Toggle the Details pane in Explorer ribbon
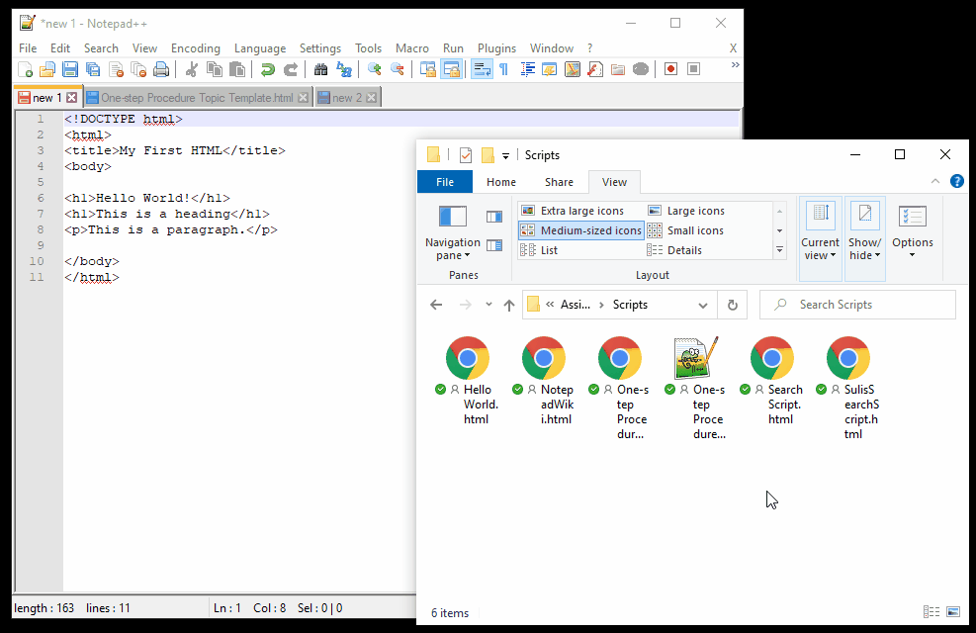The height and width of the screenshot is (633, 976). [494, 245]
